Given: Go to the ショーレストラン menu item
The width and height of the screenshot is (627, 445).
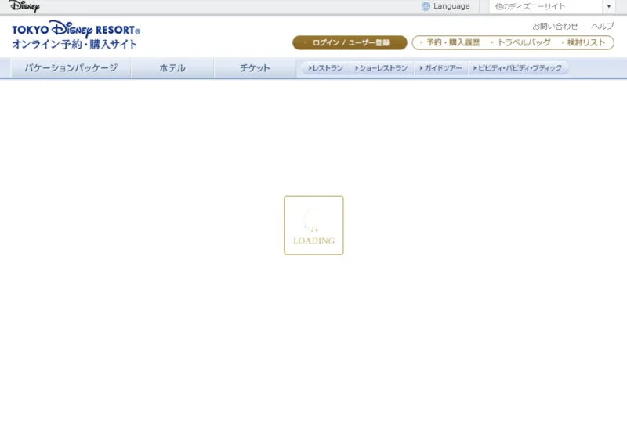Looking at the screenshot, I should pyautogui.click(x=382, y=68).
